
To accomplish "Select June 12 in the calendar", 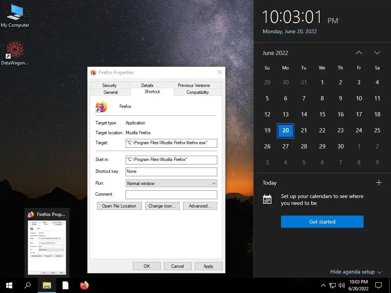I will pos(267,114).
